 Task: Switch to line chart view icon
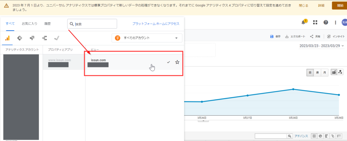334,72
